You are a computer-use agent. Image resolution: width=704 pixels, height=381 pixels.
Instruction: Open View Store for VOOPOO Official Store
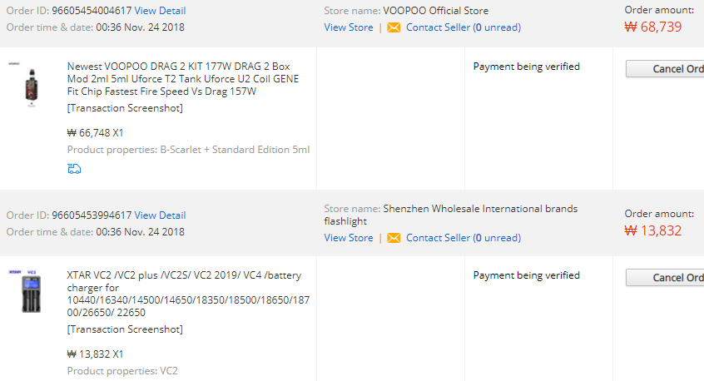[349, 27]
